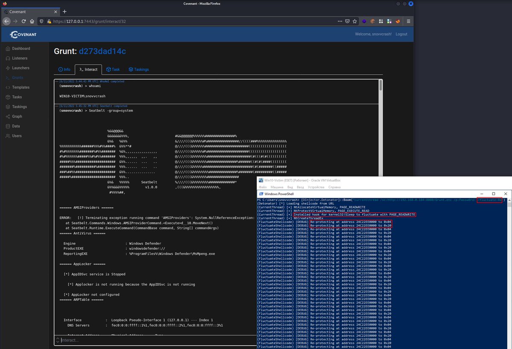
Task: Open the Firefox hamburger menu
Action: (x=408, y=20)
